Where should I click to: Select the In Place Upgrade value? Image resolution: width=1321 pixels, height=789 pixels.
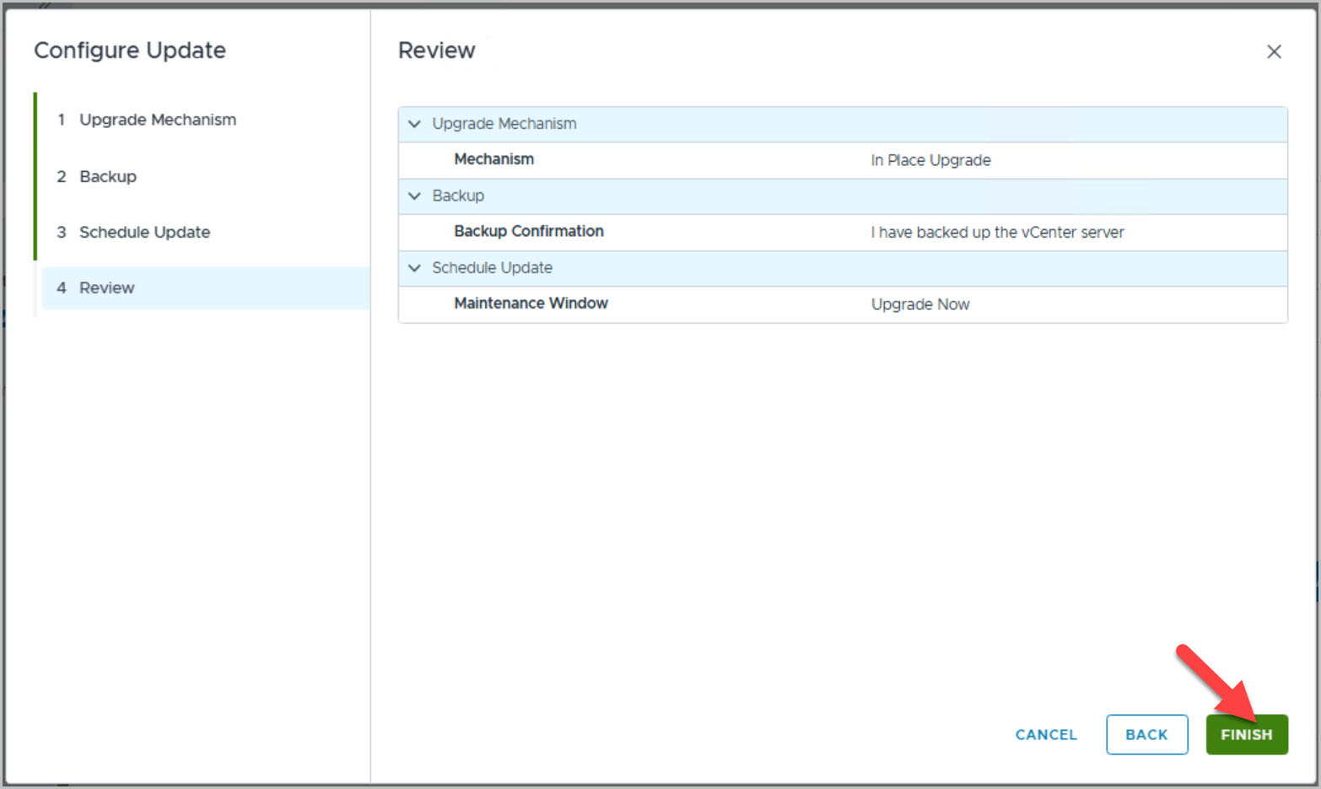930,160
